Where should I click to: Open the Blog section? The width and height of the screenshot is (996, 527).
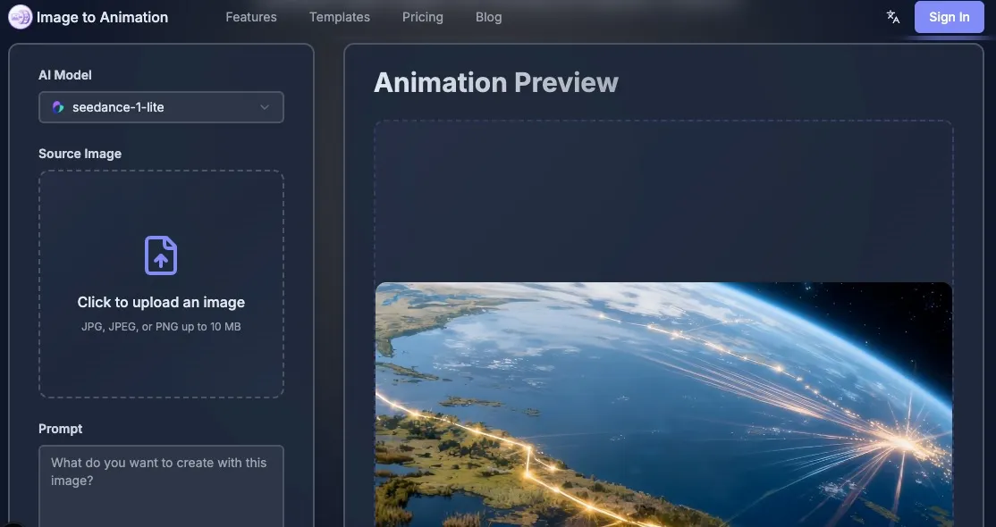(488, 16)
